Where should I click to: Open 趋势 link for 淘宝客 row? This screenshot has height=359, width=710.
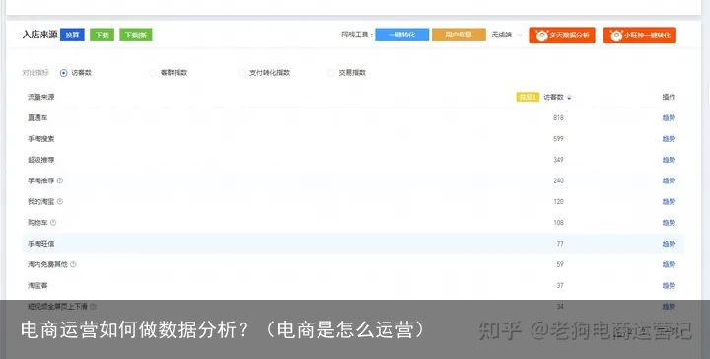pyautogui.click(x=669, y=286)
